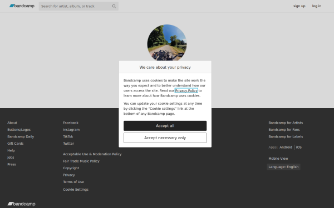Choose Accept necessary only
The width and height of the screenshot is (334, 208).
(x=165, y=138)
